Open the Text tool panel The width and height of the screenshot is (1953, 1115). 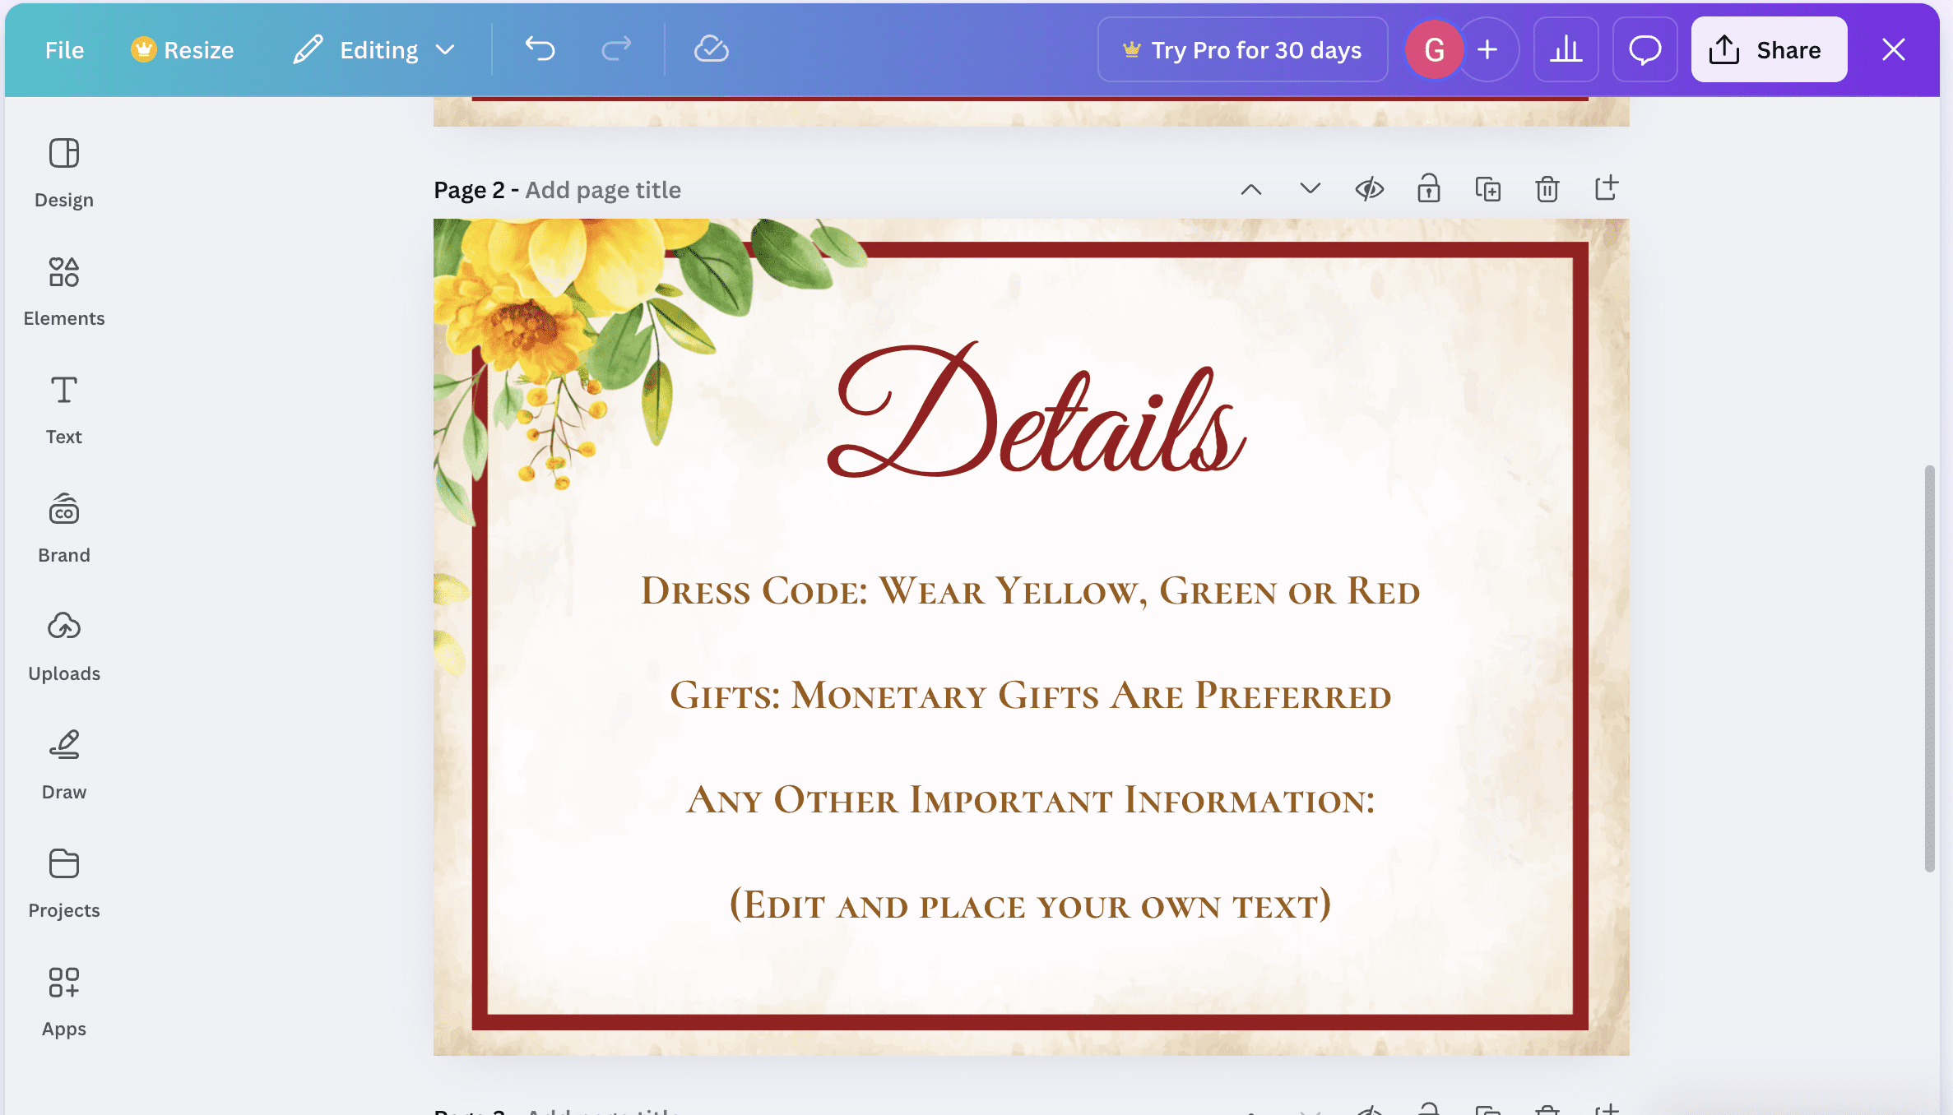coord(64,409)
